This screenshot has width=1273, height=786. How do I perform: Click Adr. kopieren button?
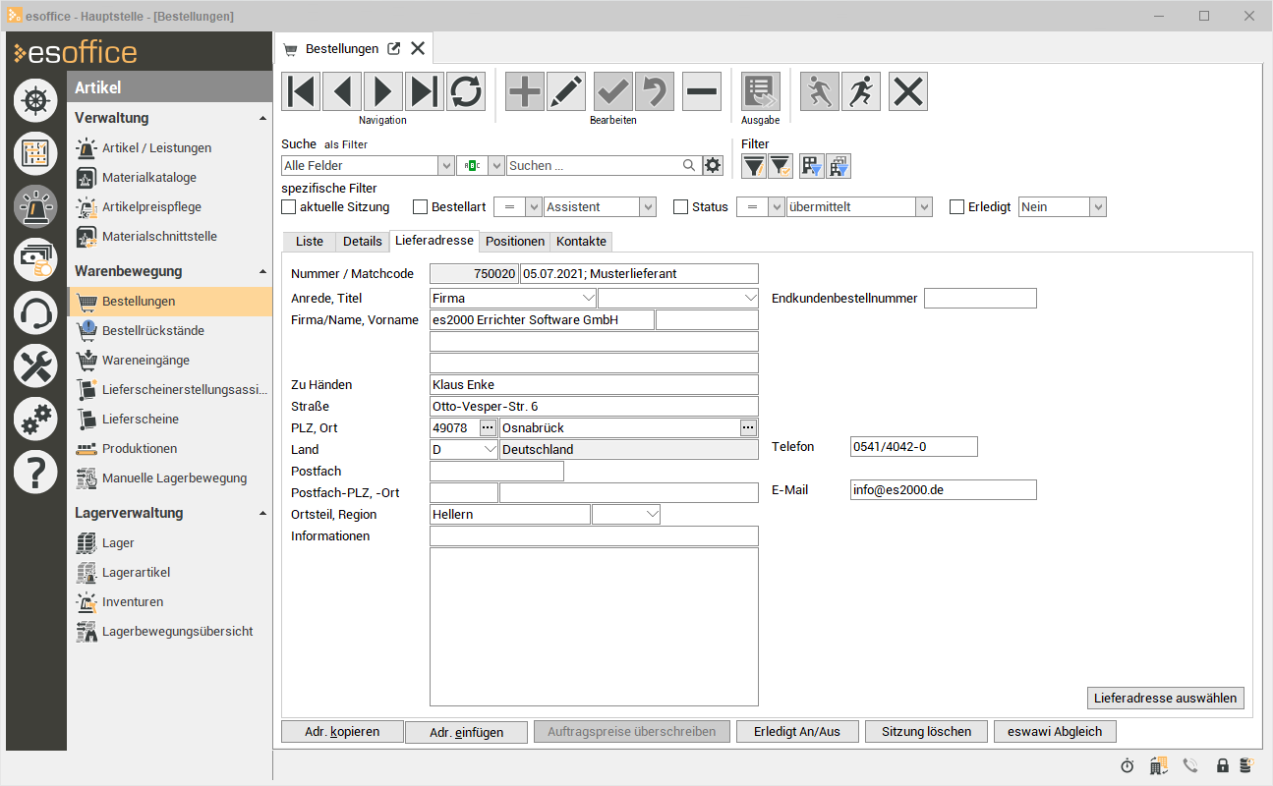[x=342, y=731]
